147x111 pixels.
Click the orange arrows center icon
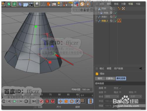pos(88,4)
